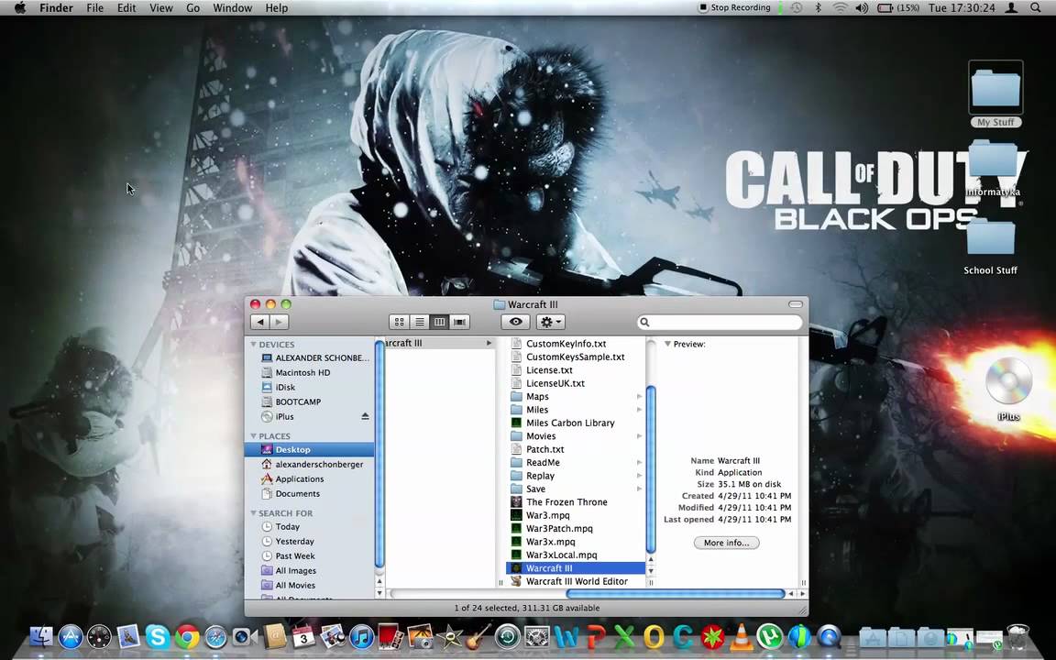
Task: Collapse the PLACES sidebar section
Action: pyautogui.click(x=253, y=436)
